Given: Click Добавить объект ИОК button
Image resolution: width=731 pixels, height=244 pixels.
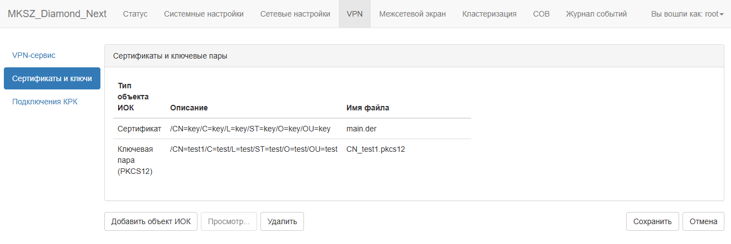Looking at the screenshot, I should pos(151,221).
